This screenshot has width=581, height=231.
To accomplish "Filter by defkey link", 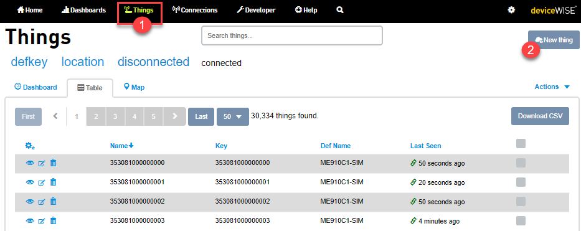I will [x=29, y=62].
